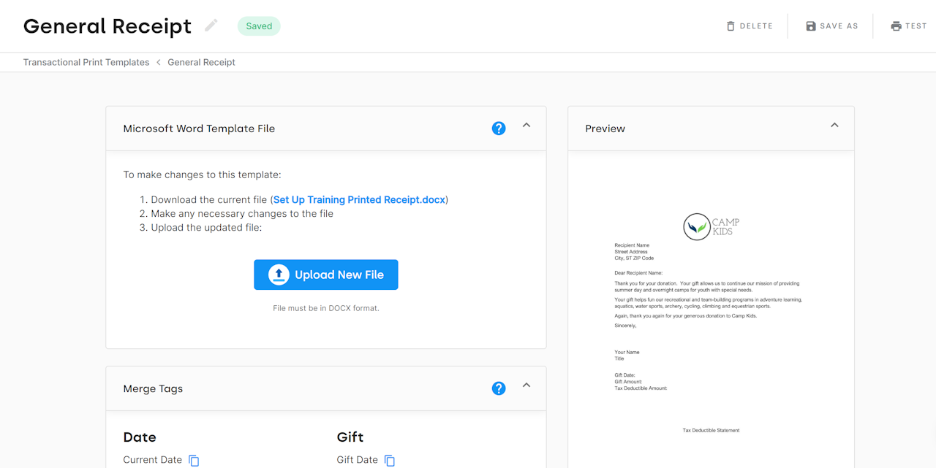Screen dimensions: 936x468
Task: Click the General Receipt page title
Action: point(107,26)
